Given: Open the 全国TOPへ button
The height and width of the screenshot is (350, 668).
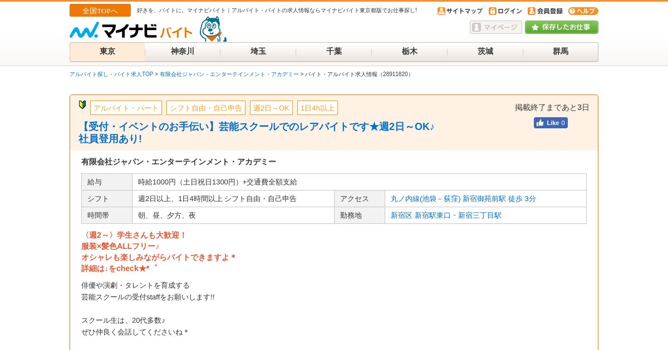Looking at the screenshot, I should (x=100, y=11).
